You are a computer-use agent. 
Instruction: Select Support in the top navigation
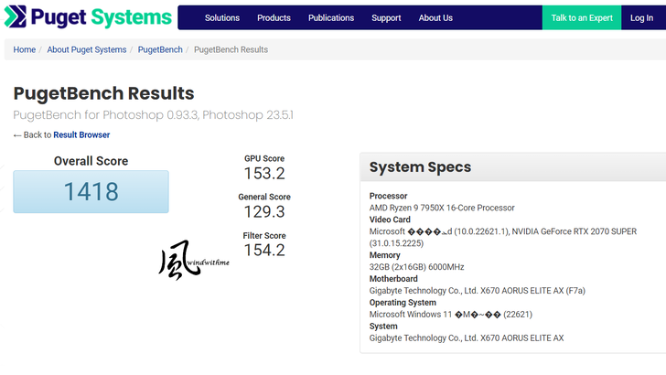tap(386, 18)
